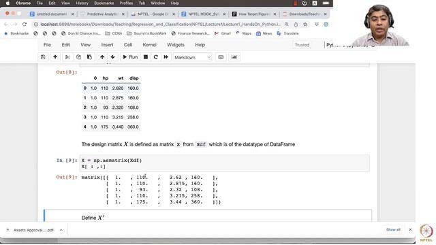The width and height of the screenshot is (436, 245).
Task: Bookmark this page star icon
Action: click(x=305, y=24)
